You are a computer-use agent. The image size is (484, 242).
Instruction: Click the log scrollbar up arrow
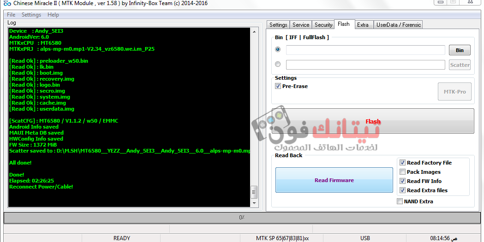coord(254,31)
